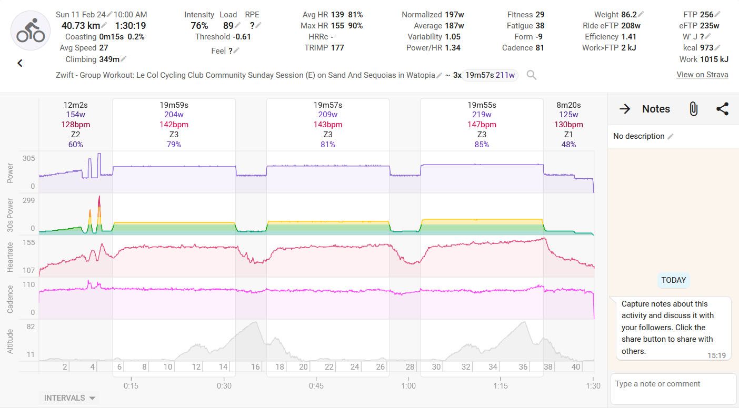Open the attachment paperclip in Notes
This screenshot has width=739, height=408.
click(693, 109)
